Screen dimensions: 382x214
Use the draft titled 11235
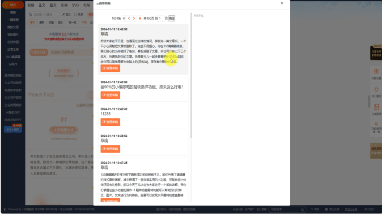tap(110, 122)
